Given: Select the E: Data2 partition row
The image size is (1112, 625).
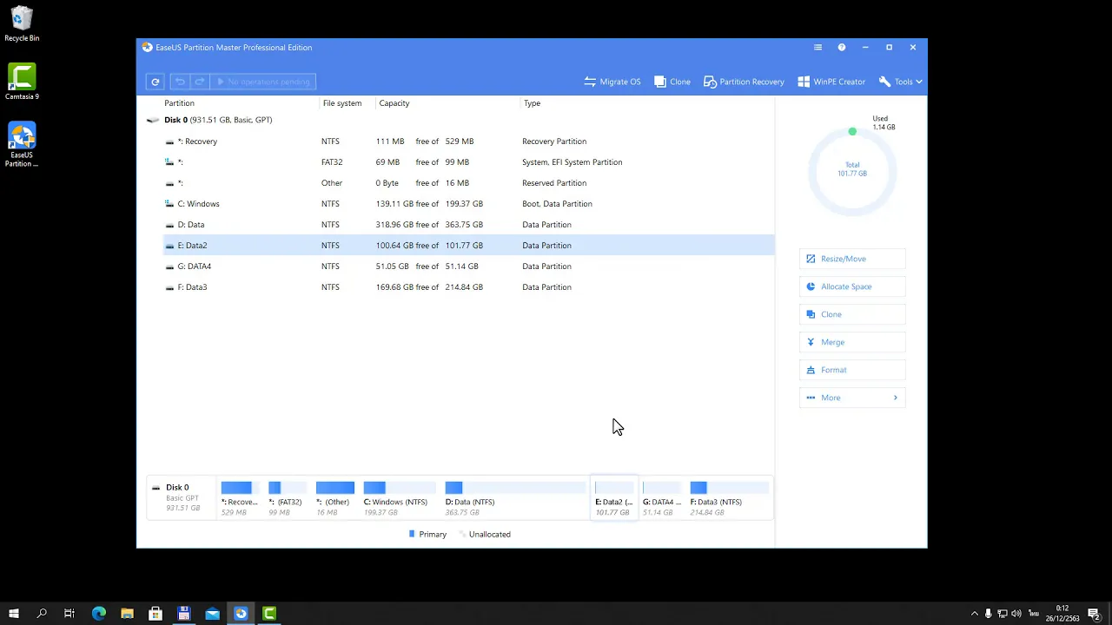Looking at the screenshot, I should [468, 246].
